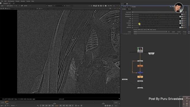Screen dimensions: 190x107
Task: Toggle the black clamp checkbox
Action: click(139, 30)
